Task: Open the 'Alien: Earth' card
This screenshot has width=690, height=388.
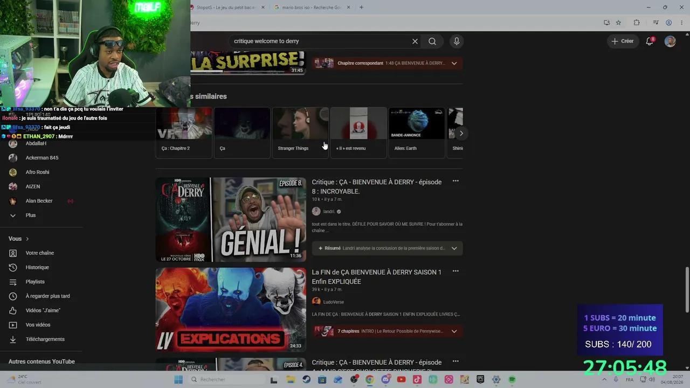Action: [417, 133]
